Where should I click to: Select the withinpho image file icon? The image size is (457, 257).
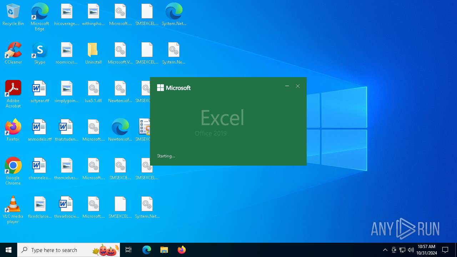[x=93, y=15]
